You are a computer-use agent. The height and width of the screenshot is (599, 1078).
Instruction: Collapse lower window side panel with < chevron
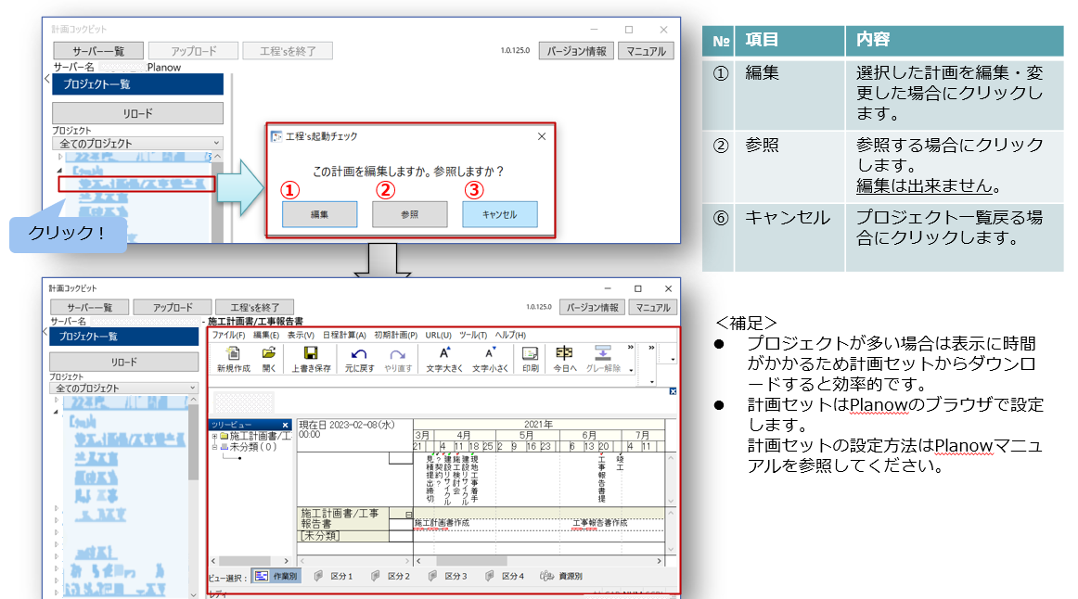pyautogui.click(x=45, y=333)
